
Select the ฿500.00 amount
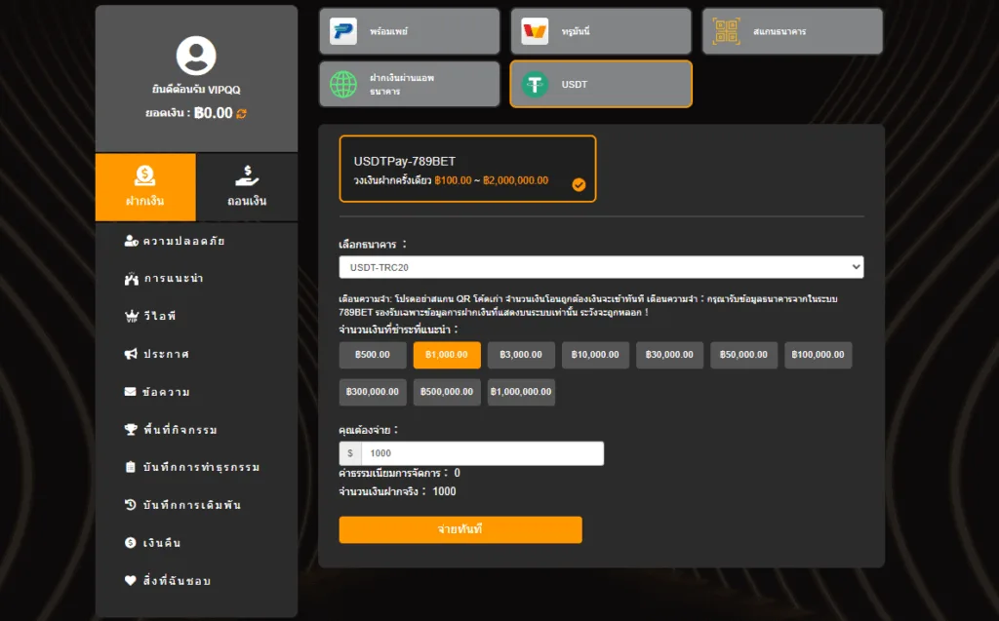tap(373, 355)
